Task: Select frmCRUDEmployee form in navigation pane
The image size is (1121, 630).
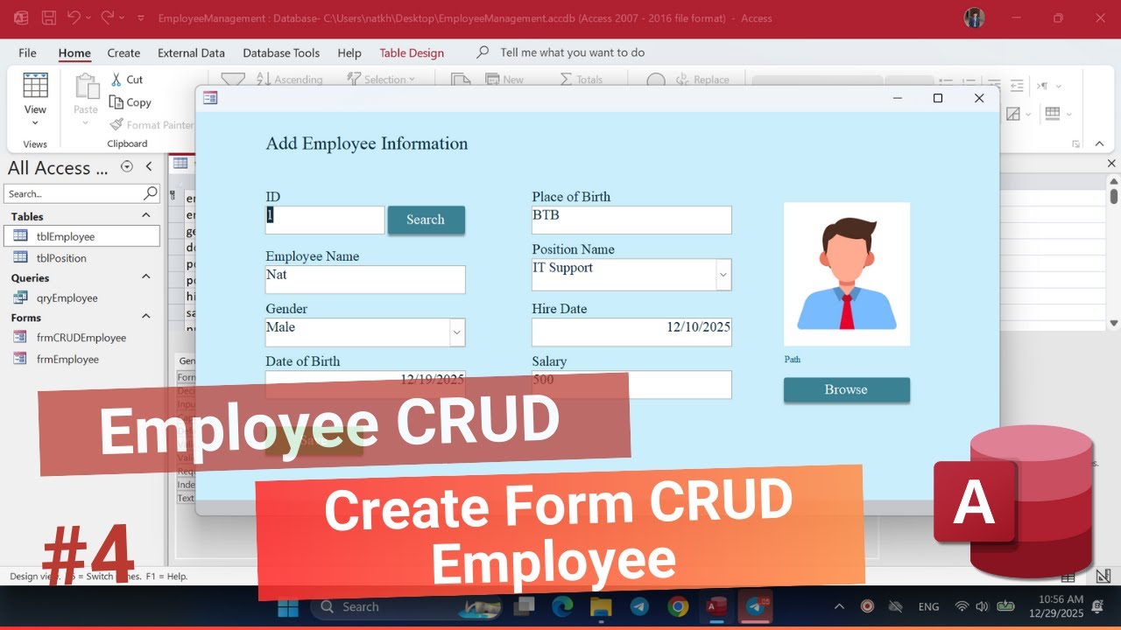Action: coord(82,338)
